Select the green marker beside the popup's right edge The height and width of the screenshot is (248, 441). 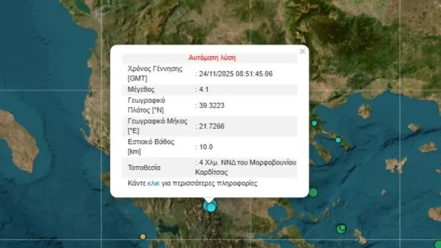(313, 192)
